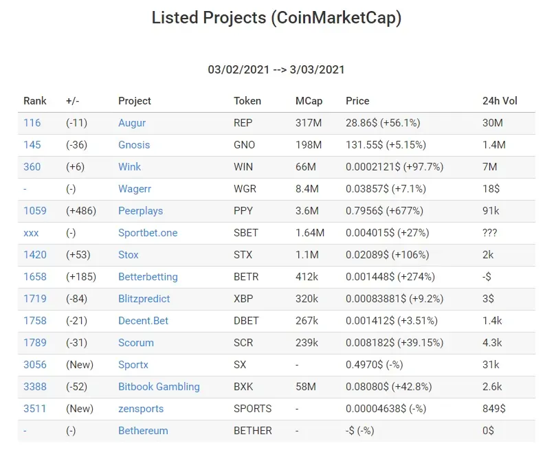Click the 849$ volume value
This screenshot has width=556, height=450.
494,409
